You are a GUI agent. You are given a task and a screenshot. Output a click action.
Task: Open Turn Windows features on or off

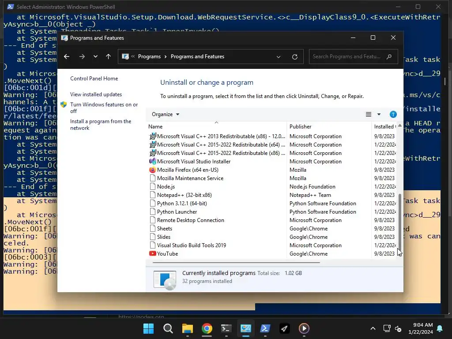point(104,108)
